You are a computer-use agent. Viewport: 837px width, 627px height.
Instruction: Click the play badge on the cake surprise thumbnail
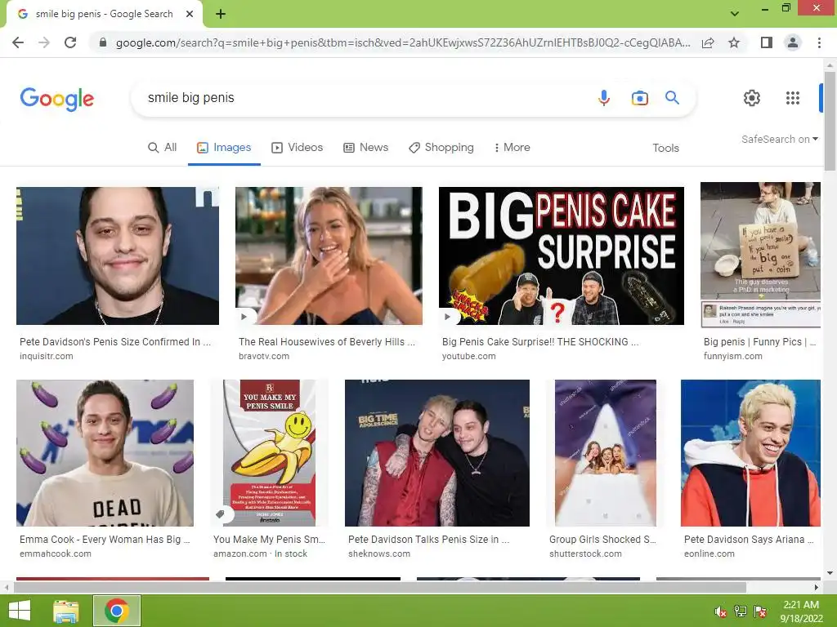pos(447,317)
